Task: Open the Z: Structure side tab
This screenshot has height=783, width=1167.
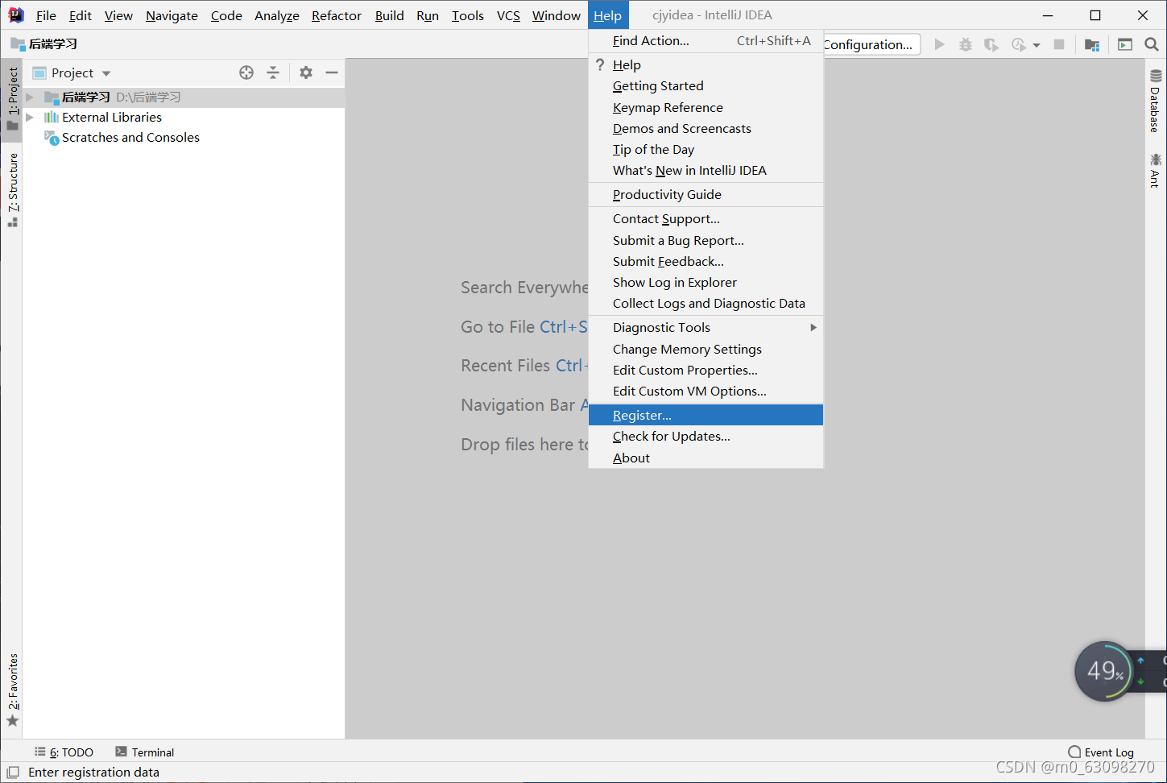Action: 12,190
